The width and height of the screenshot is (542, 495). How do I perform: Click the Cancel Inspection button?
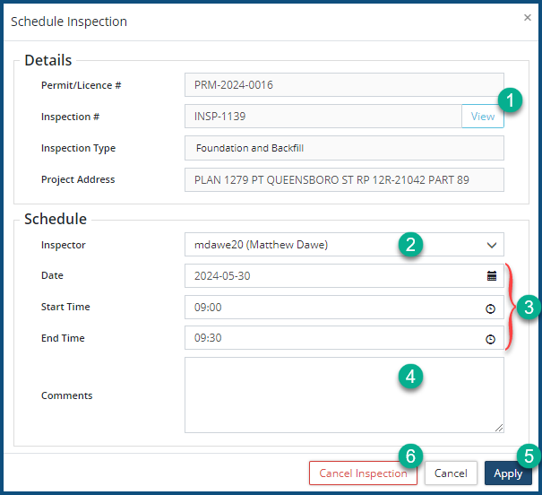click(363, 473)
